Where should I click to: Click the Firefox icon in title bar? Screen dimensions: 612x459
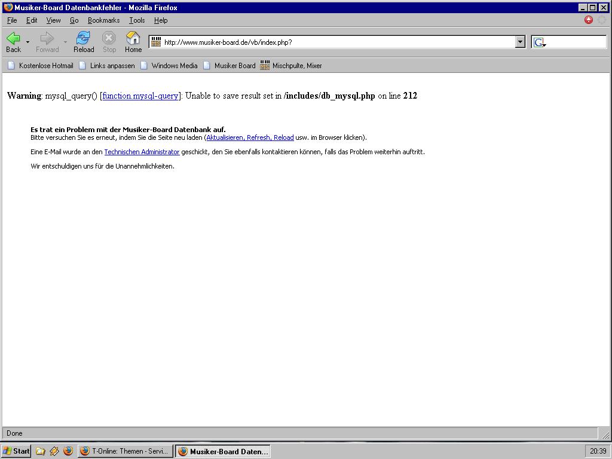(x=8, y=7)
